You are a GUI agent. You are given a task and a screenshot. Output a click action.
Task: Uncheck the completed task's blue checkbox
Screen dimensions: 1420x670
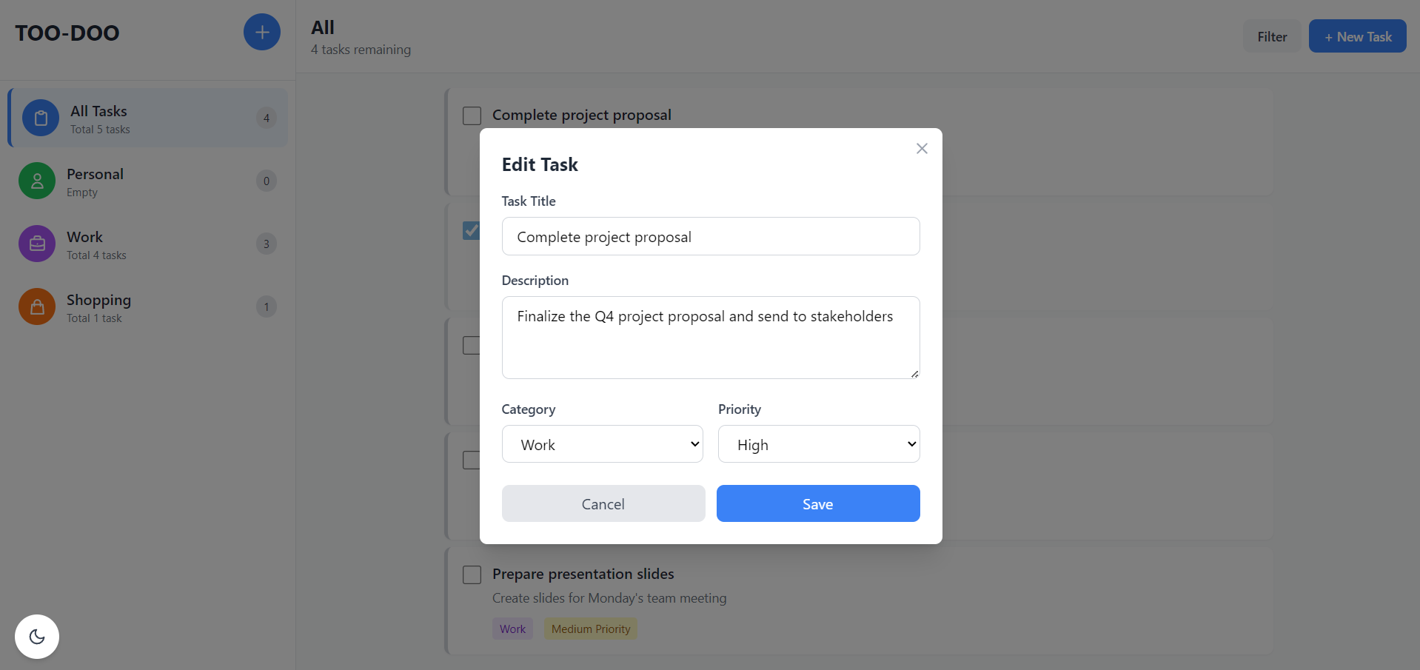coord(471,230)
